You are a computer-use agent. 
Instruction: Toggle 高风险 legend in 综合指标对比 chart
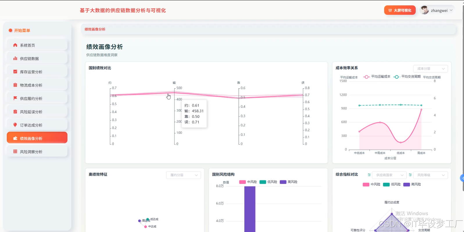[412, 184]
